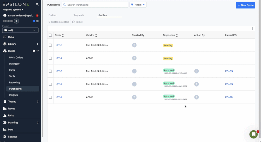The image size is (261, 142).
Task: Click the QT-5 Pending status badge
Action: 168,46
